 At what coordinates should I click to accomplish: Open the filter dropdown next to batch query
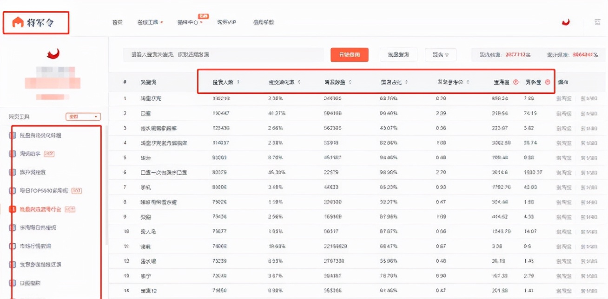pos(440,55)
